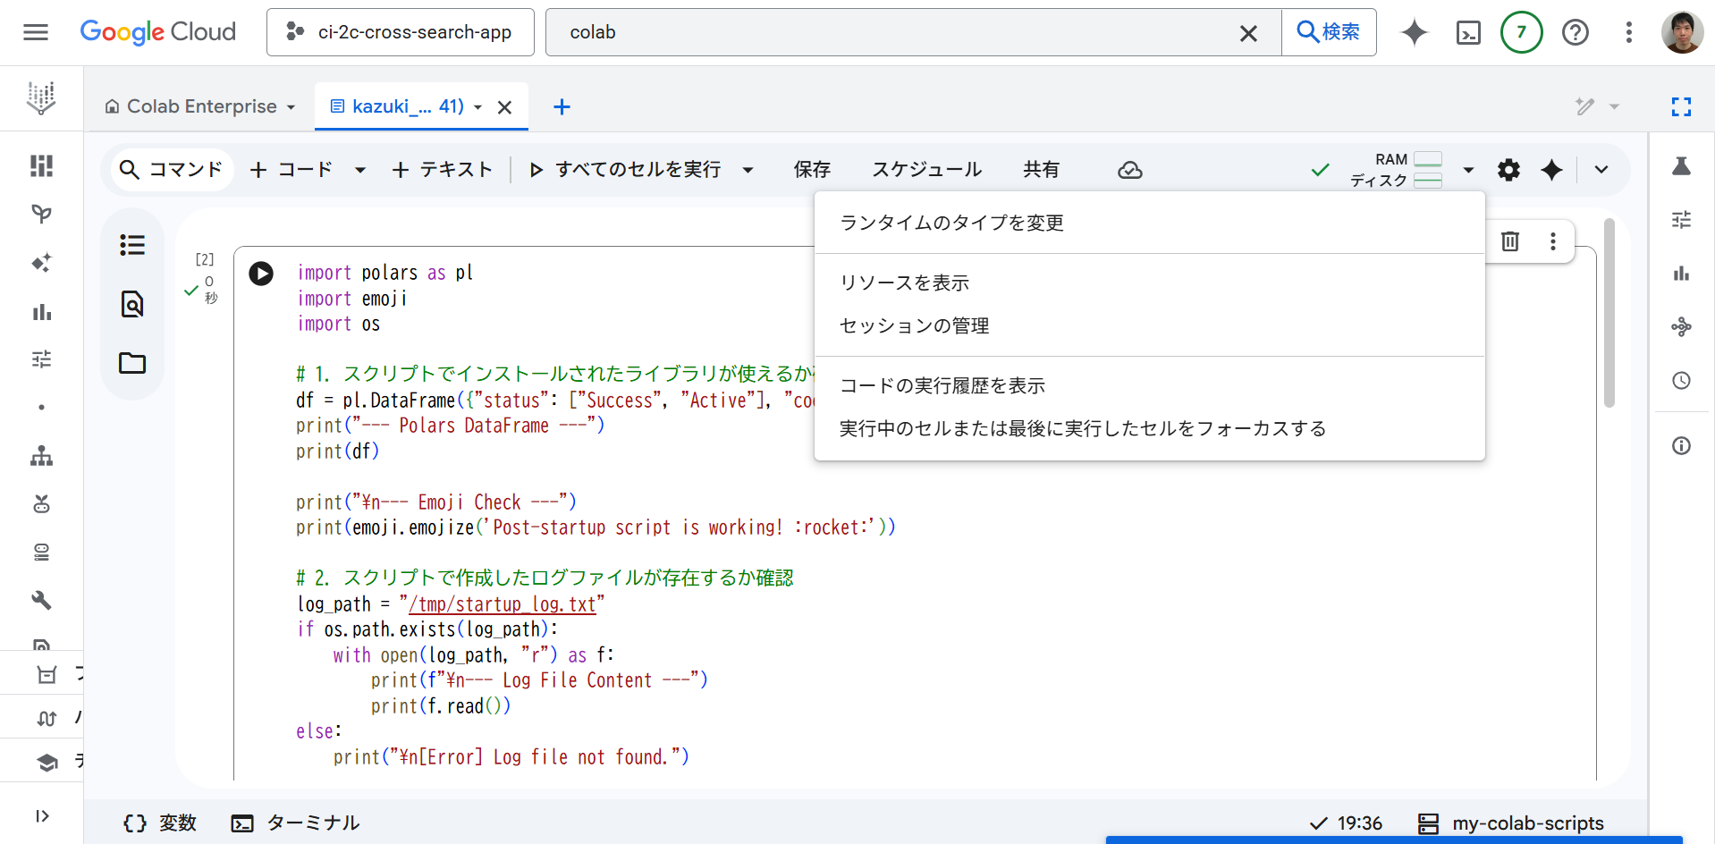Click the 共有 share button
This screenshot has height=844, width=1715.
[1041, 170]
